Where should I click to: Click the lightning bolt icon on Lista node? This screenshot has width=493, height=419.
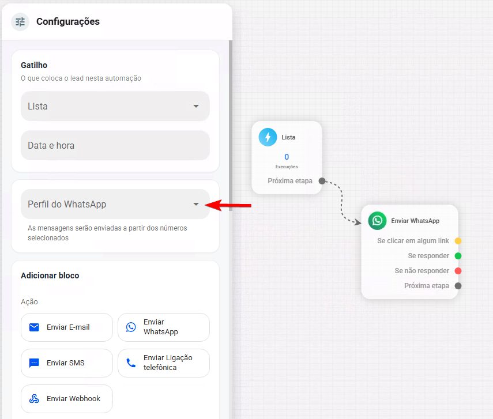point(268,137)
